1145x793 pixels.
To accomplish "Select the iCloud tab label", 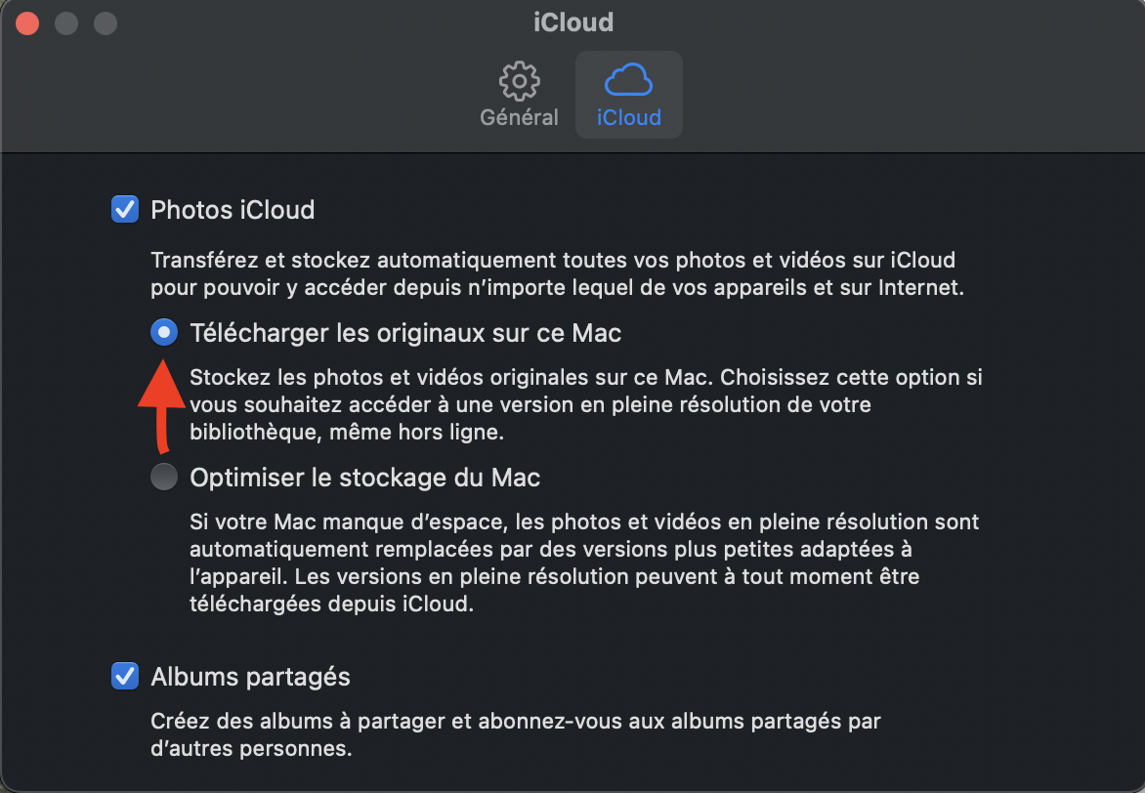I will pos(629,117).
